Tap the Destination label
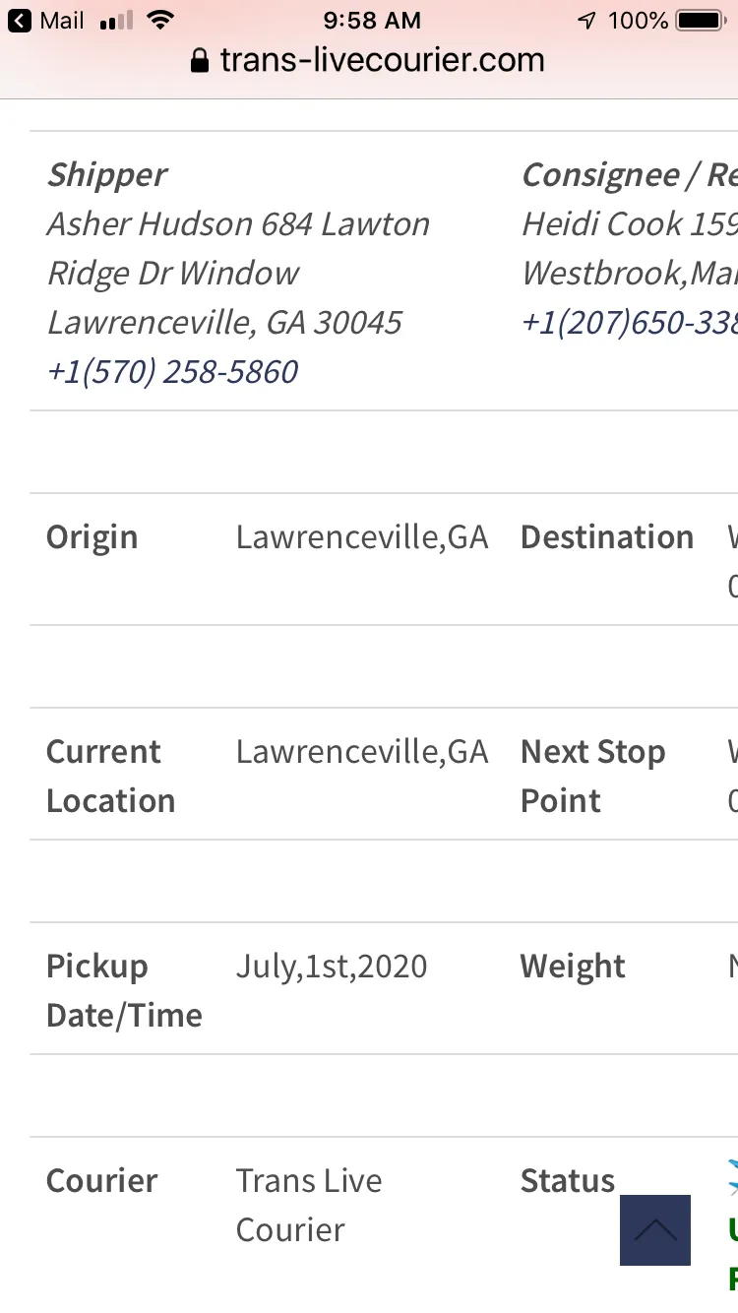Image resolution: width=738 pixels, height=1313 pixels. pyautogui.click(x=607, y=537)
